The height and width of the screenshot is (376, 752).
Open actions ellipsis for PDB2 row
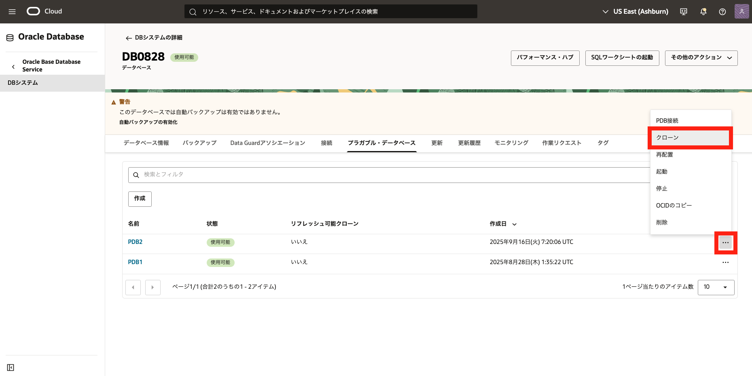pos(725,243)
